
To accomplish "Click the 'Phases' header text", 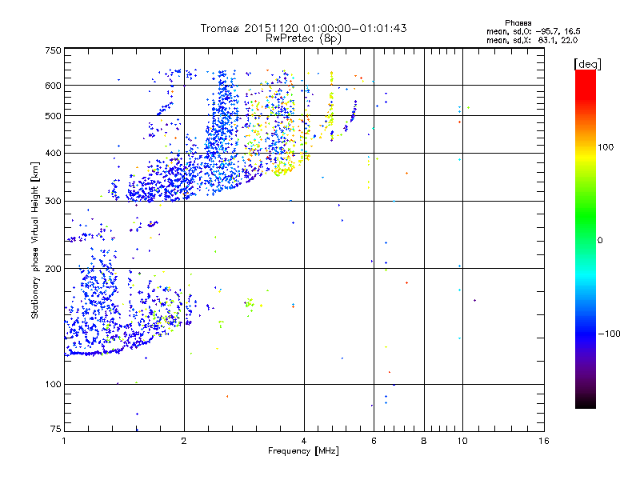I will coord(518,23).
